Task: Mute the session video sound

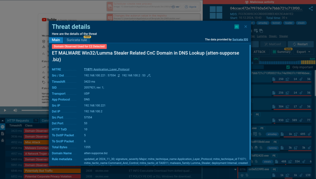Action: coord(15,110)
